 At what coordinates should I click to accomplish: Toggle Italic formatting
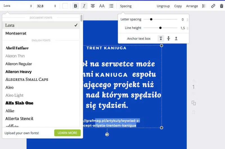tap(84, 6)
